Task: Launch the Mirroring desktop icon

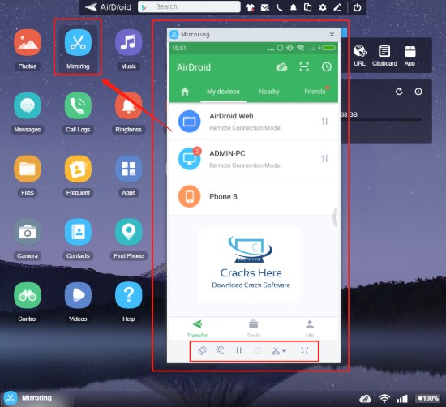Action: 78,43
